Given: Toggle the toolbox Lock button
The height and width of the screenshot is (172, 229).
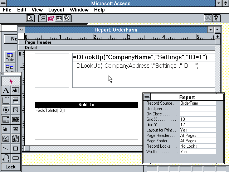Looking at the screenshot, I should (x=11, y=167).
